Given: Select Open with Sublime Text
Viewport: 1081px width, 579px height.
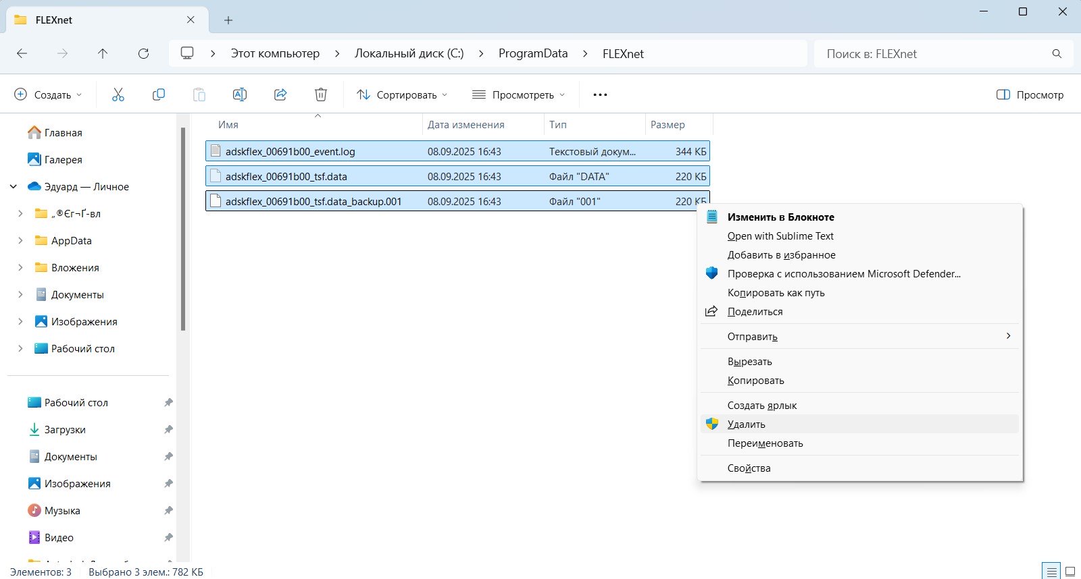Looking at the screenshot, I should pyautogui.click(x=860, y=236).
